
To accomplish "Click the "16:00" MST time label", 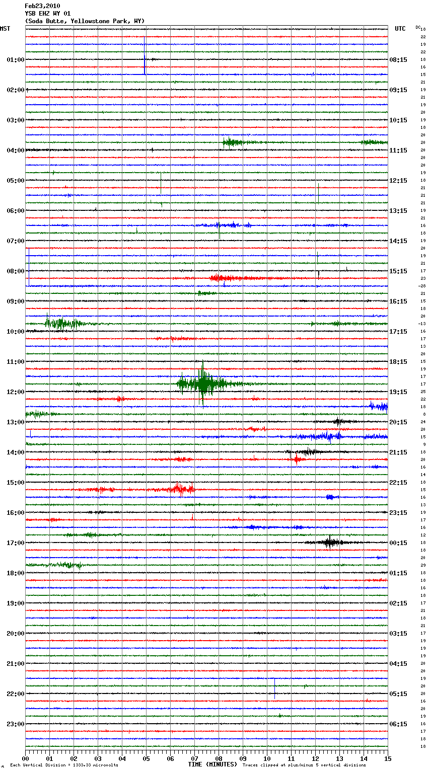I will pyautogui.click(x=16, y=513).
